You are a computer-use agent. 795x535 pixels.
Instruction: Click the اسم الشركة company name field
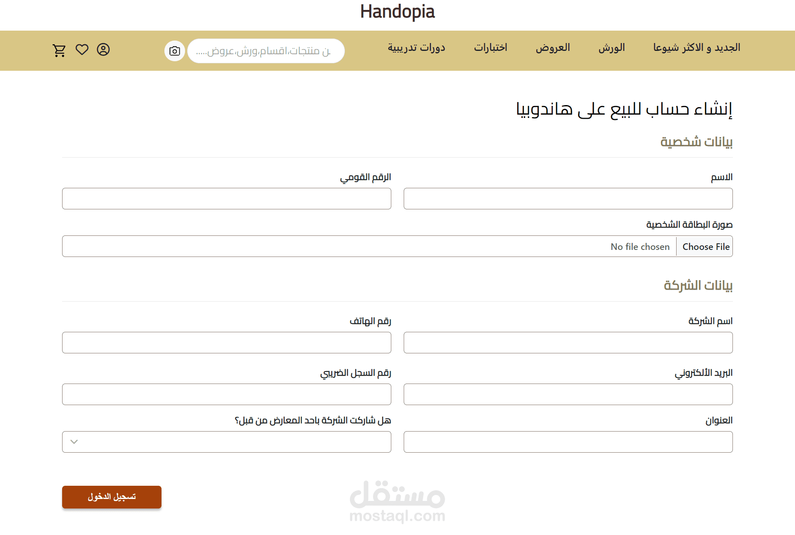[x=568, y=343]
